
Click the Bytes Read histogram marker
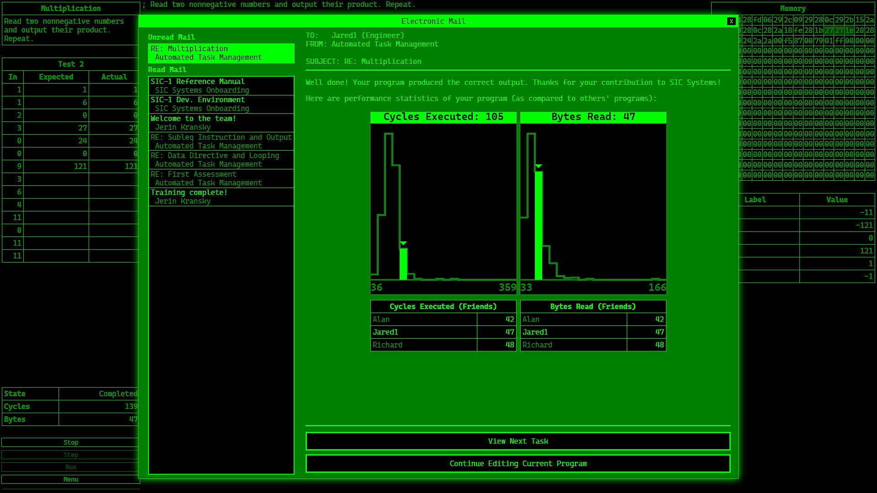pos(539,167)
